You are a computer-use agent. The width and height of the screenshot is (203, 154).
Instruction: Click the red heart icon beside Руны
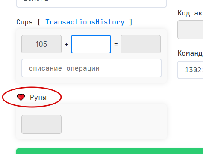click(21, 97)
